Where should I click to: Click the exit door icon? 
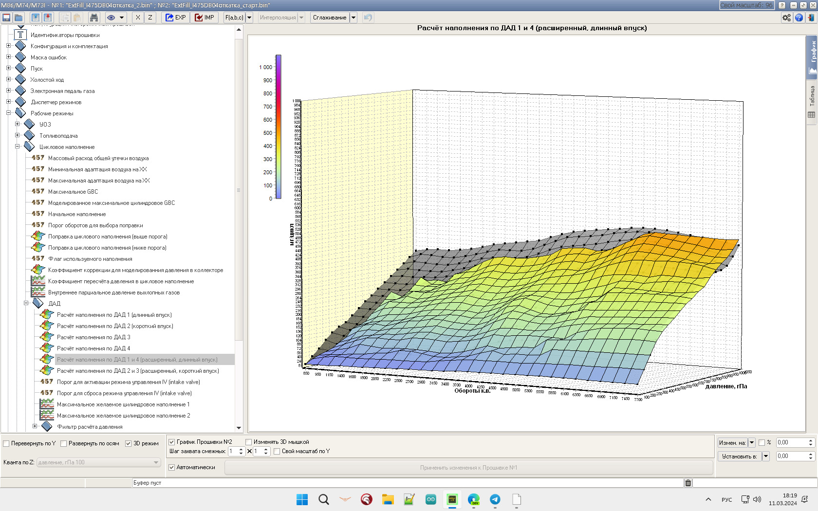(811, 18)
